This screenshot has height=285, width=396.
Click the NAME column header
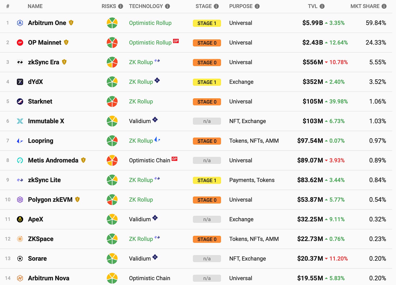pyautogui.click(x=35, y=6)
